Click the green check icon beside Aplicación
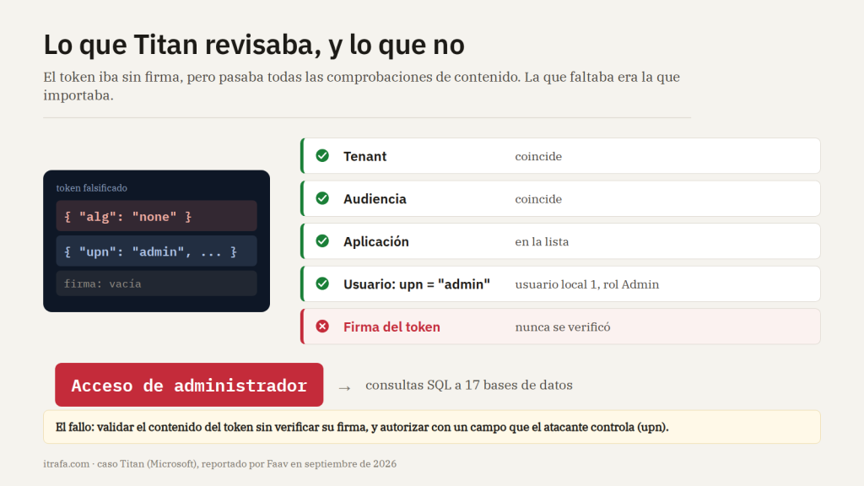 tap(322, 241)
